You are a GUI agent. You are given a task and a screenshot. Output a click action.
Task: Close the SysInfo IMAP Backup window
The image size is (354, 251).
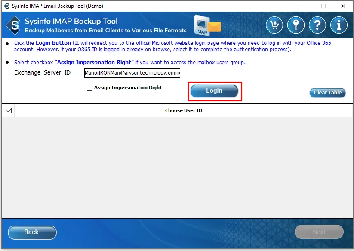343,6
